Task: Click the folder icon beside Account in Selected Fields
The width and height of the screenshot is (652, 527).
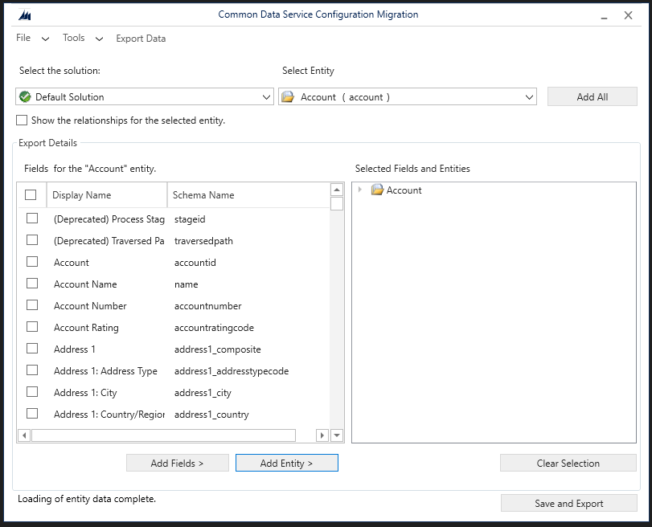Action: pos(377,190)
